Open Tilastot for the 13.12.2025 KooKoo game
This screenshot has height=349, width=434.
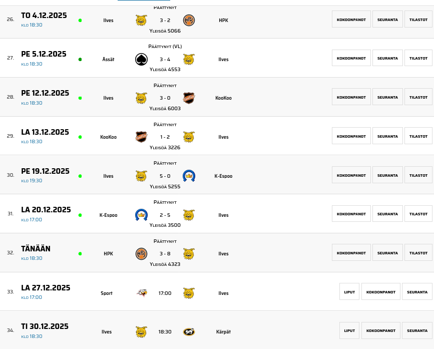(418, 136)
